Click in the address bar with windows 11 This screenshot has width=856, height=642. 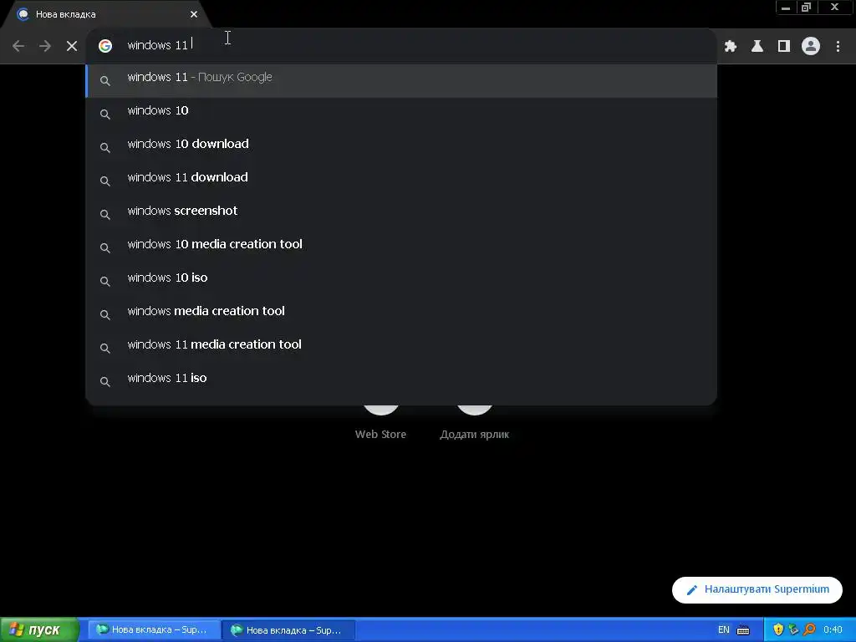tap(401, 46)
